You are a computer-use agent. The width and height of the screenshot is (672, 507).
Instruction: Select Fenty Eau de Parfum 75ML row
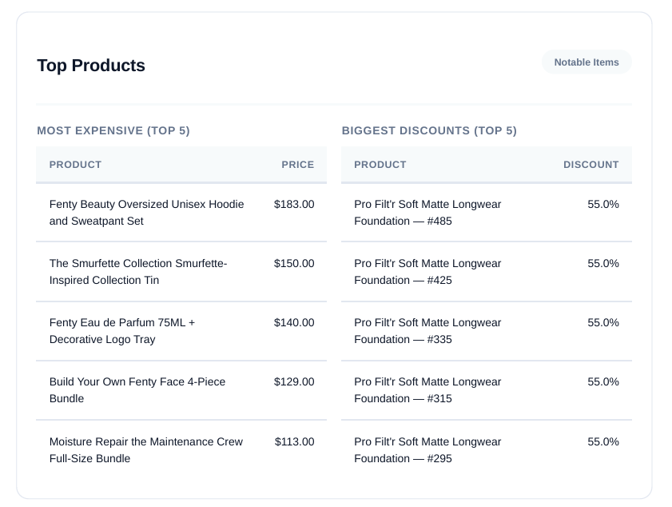click(122, 331)
